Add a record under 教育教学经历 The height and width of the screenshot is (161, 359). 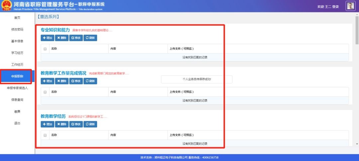(x=48, y=124)
